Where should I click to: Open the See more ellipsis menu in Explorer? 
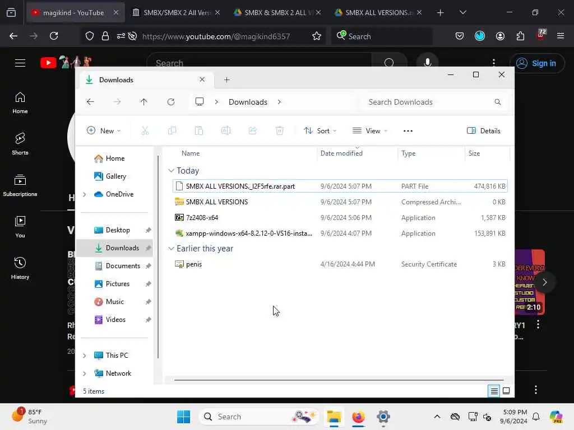pos(408,131)
